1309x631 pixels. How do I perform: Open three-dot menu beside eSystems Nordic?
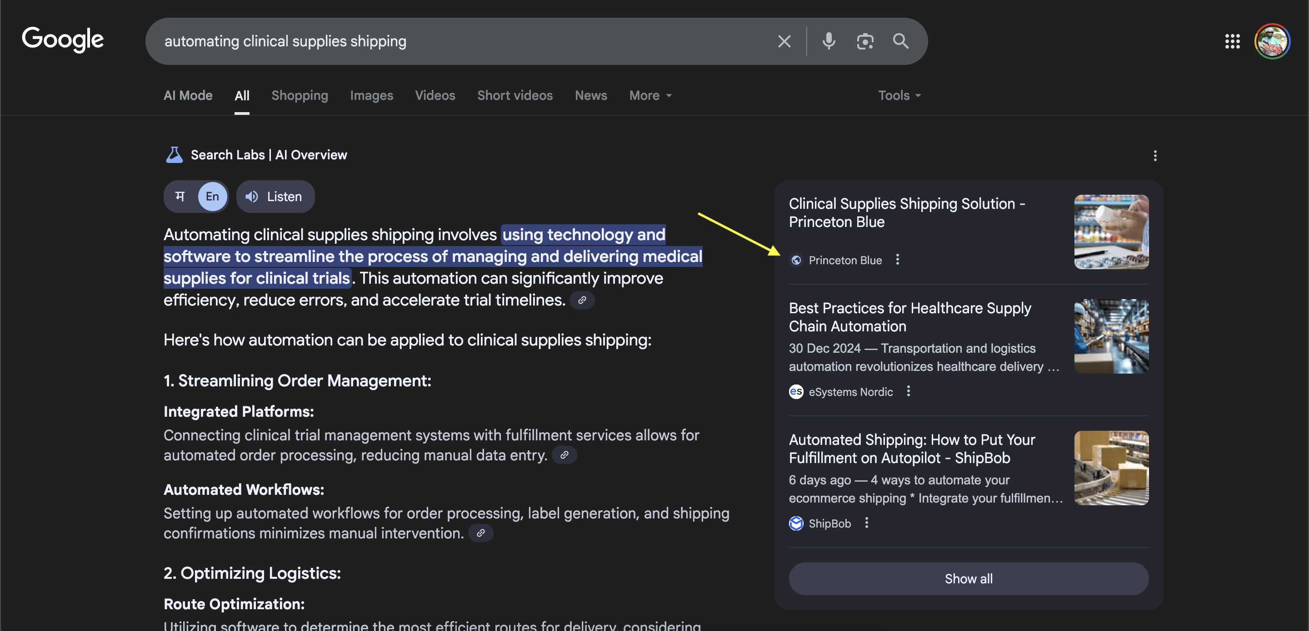tap(908, 391)
